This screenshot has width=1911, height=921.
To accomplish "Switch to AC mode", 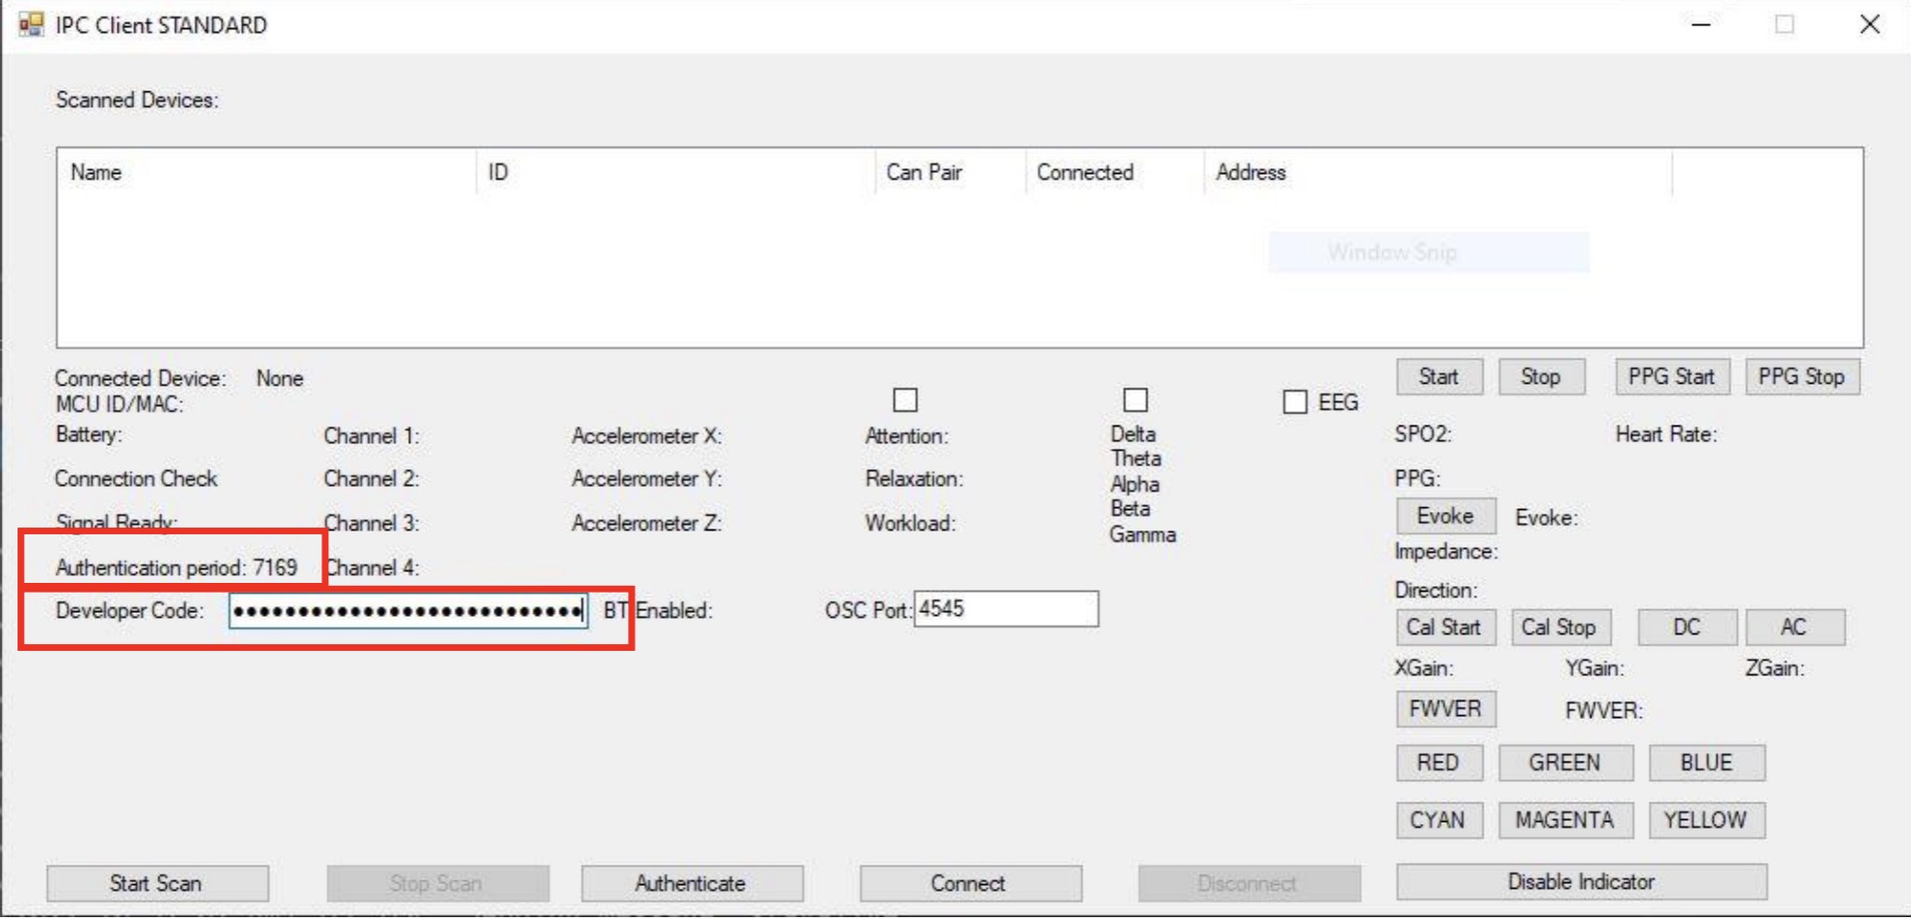I will [1795, 627].
